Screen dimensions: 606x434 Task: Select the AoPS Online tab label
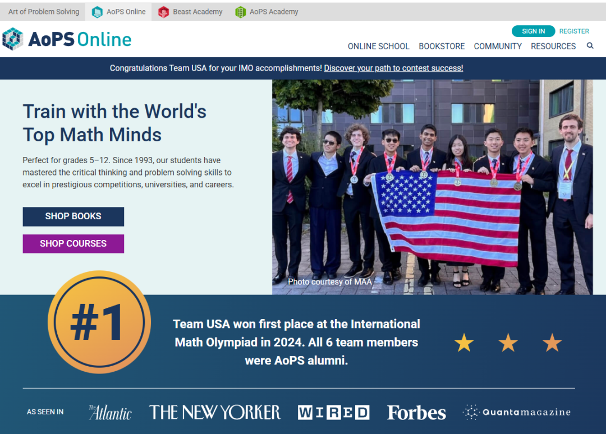[x=126, y=12]
